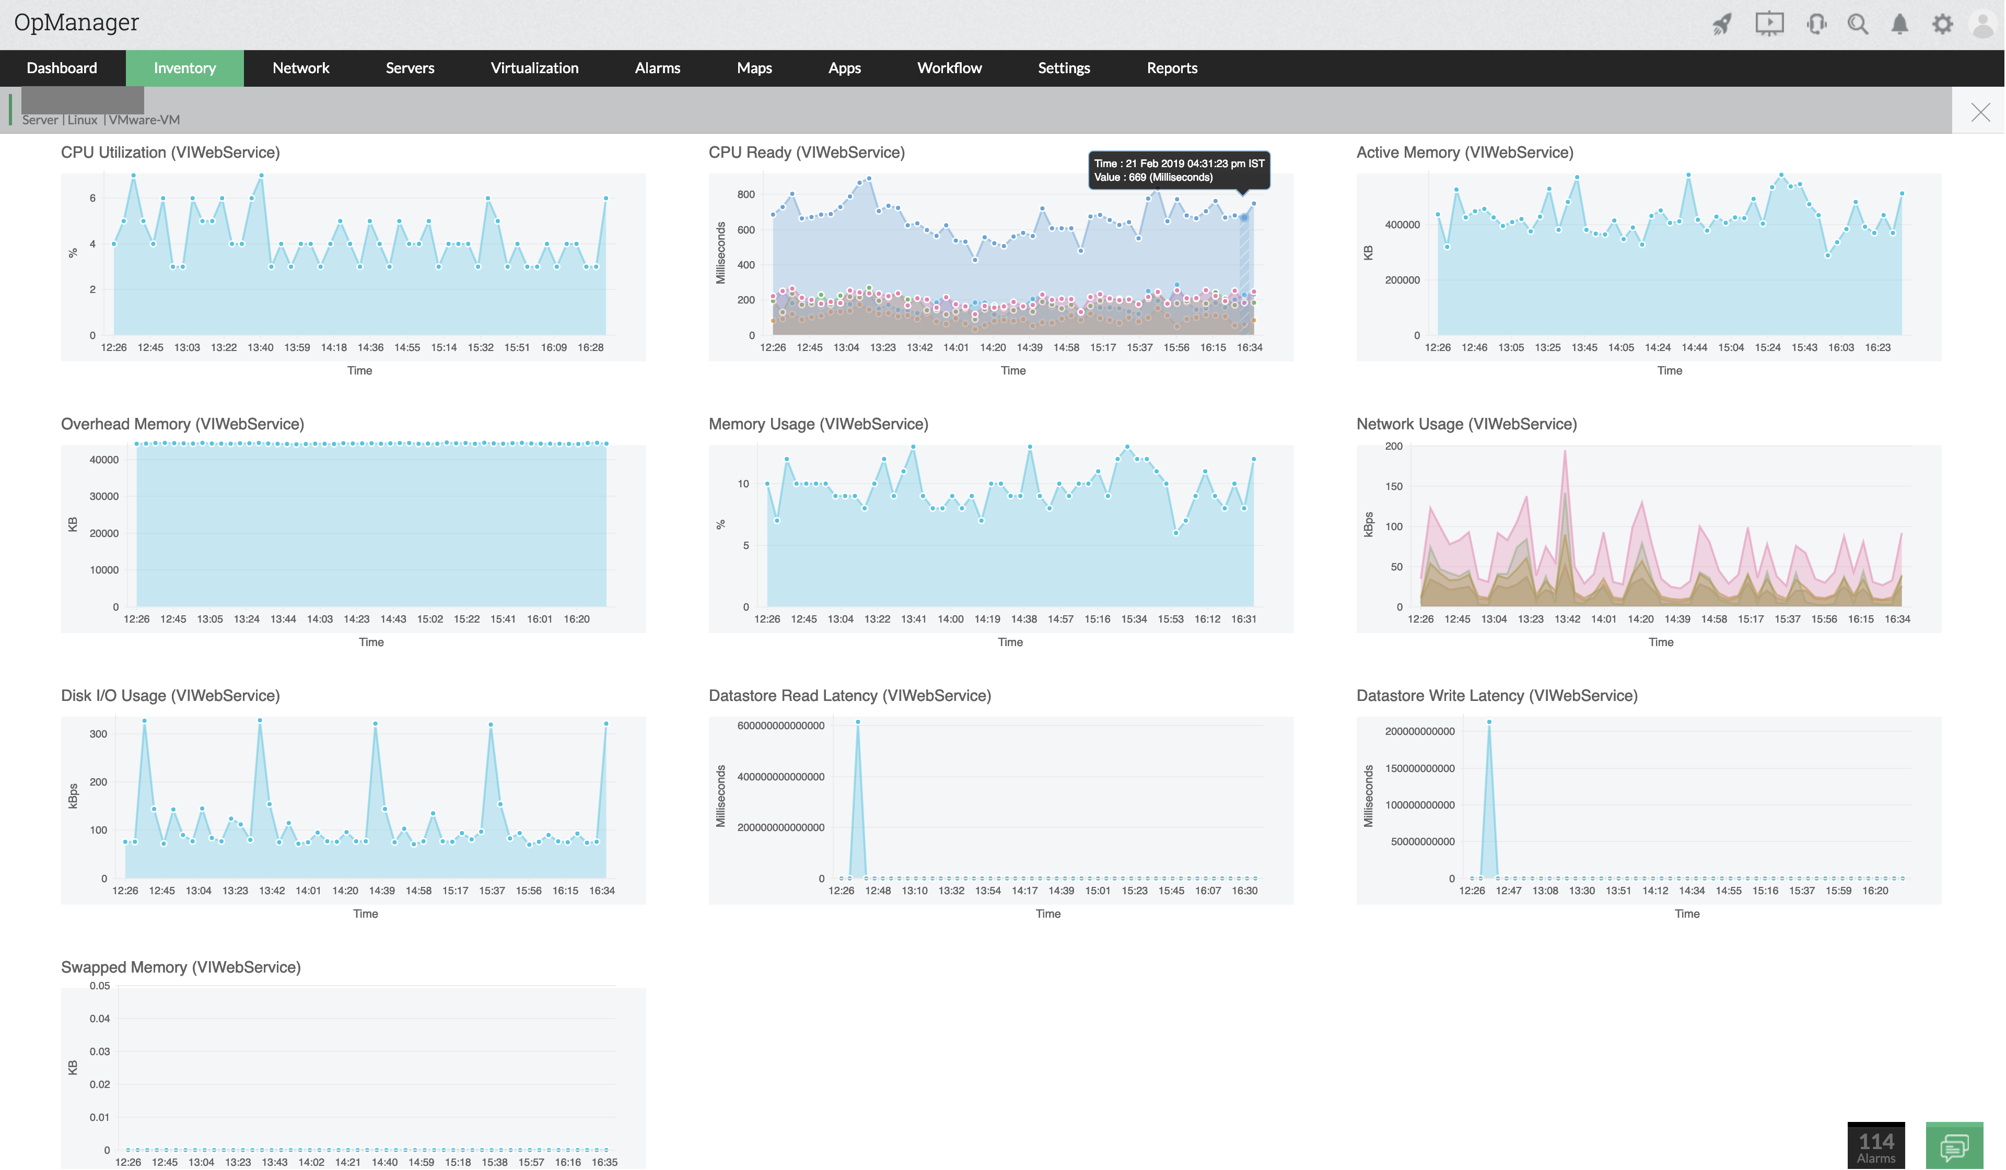Click the highlighted CPU Ready data point

1244,217
